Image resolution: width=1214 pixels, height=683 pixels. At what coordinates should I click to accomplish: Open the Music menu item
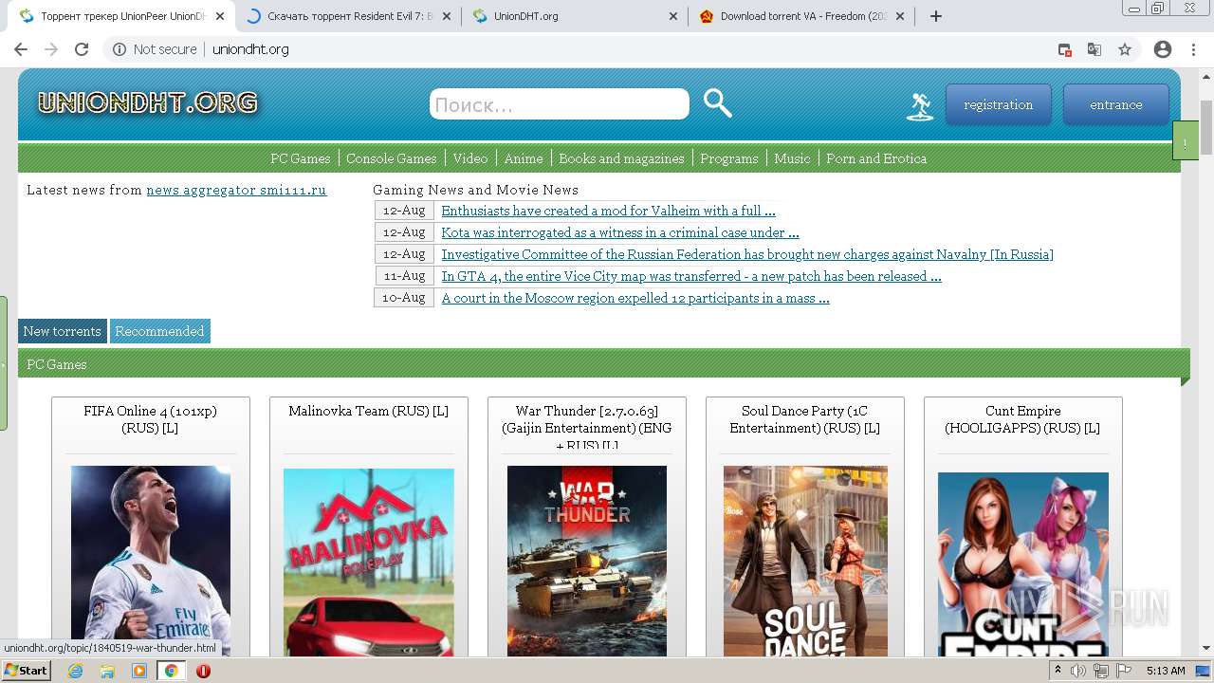(792, 158)
